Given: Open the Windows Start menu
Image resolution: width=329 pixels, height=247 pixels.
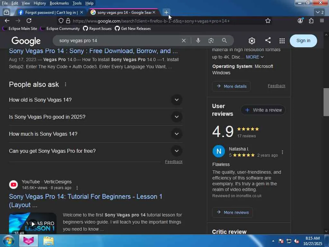Looking at the screenshot, I should (x=9, y=241).
